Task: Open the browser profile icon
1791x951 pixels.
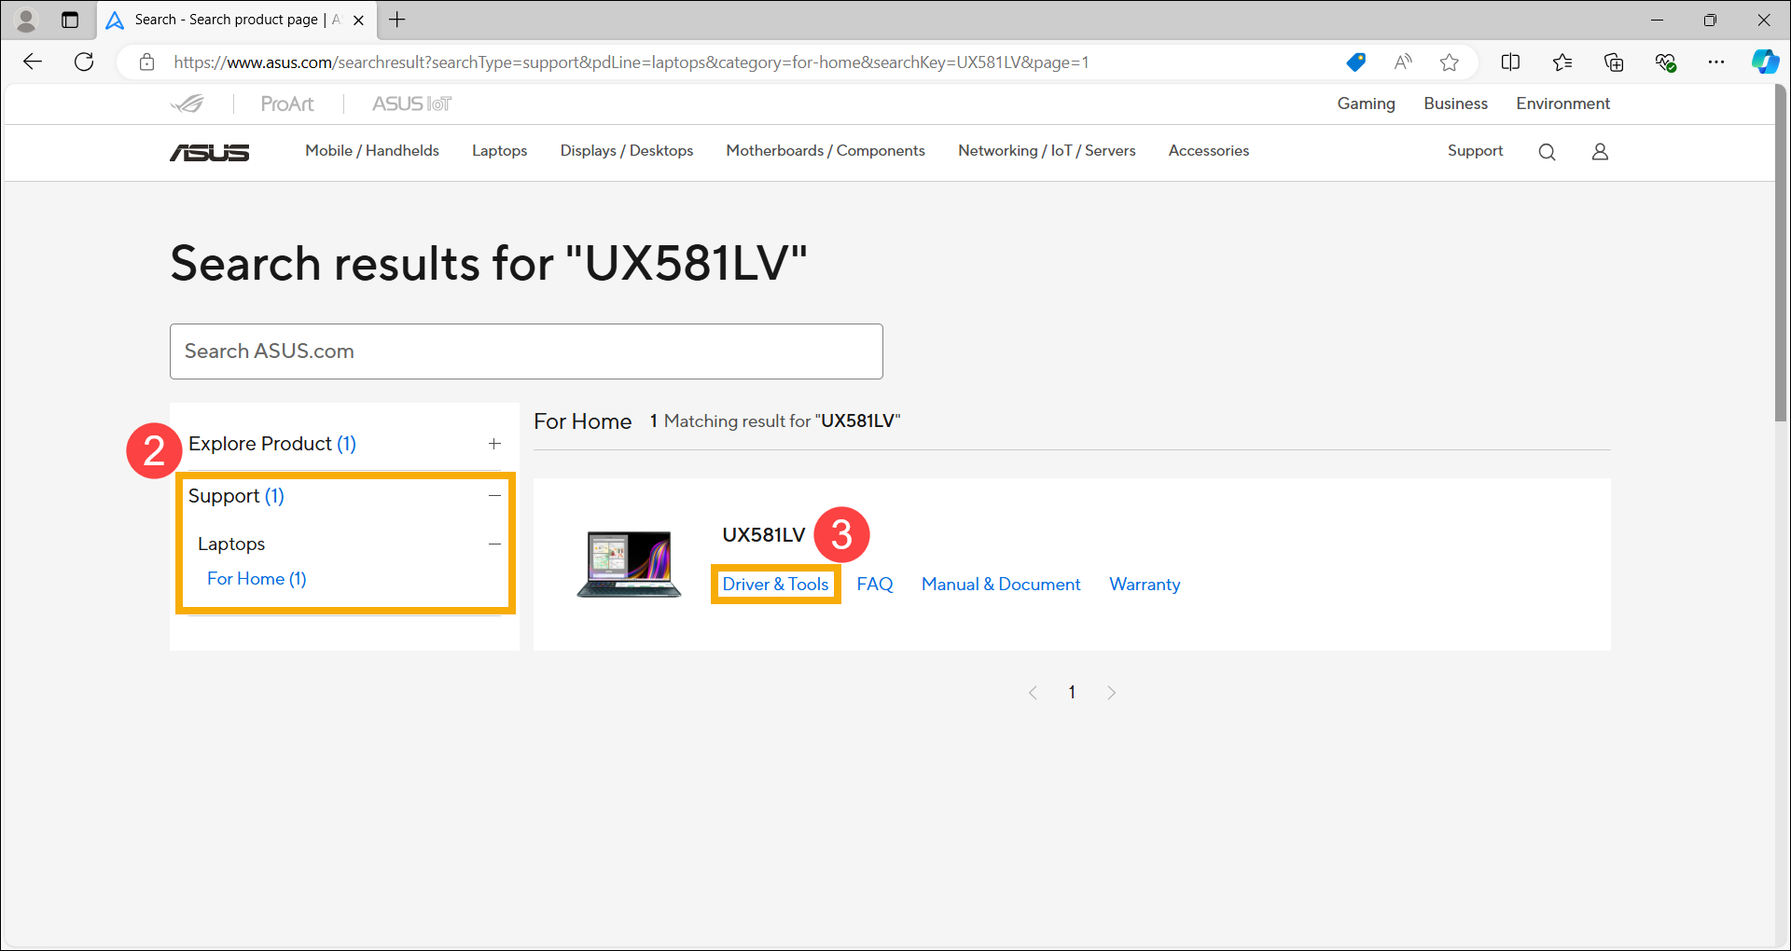Action: [x=26, y=20]
